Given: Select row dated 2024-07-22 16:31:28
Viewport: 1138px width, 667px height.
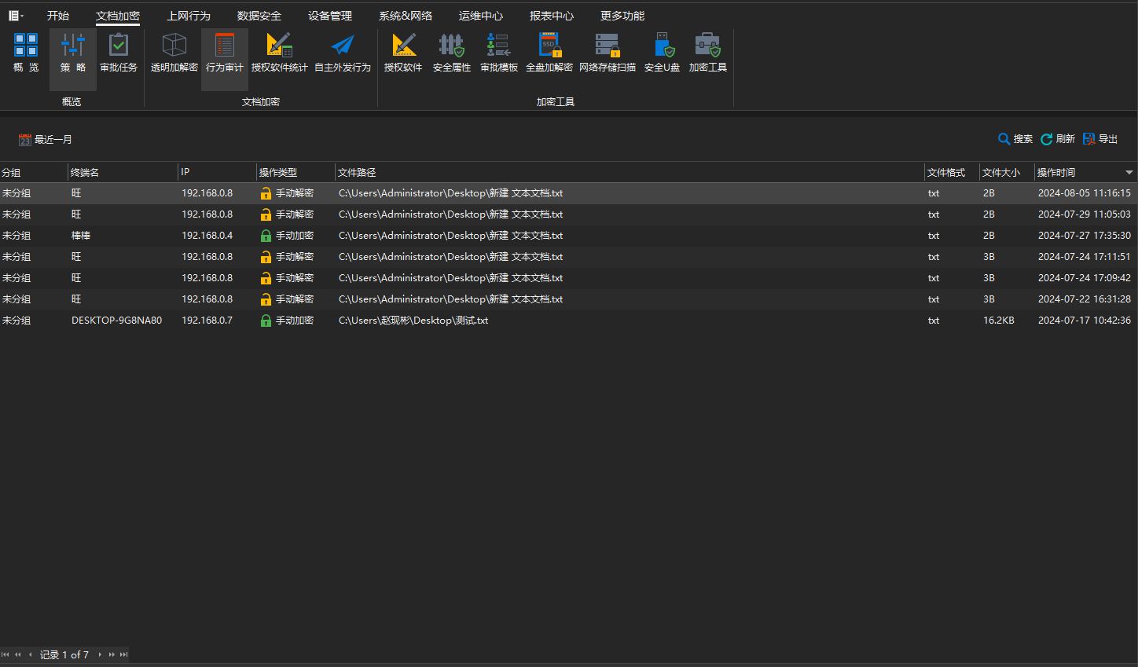Looking at the screenshot, I should (x=569, y=299).
